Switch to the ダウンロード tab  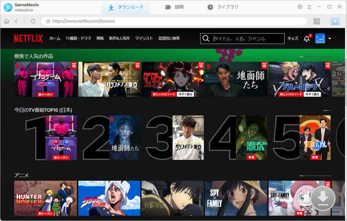pyautogui.click(x=126, y=7)
